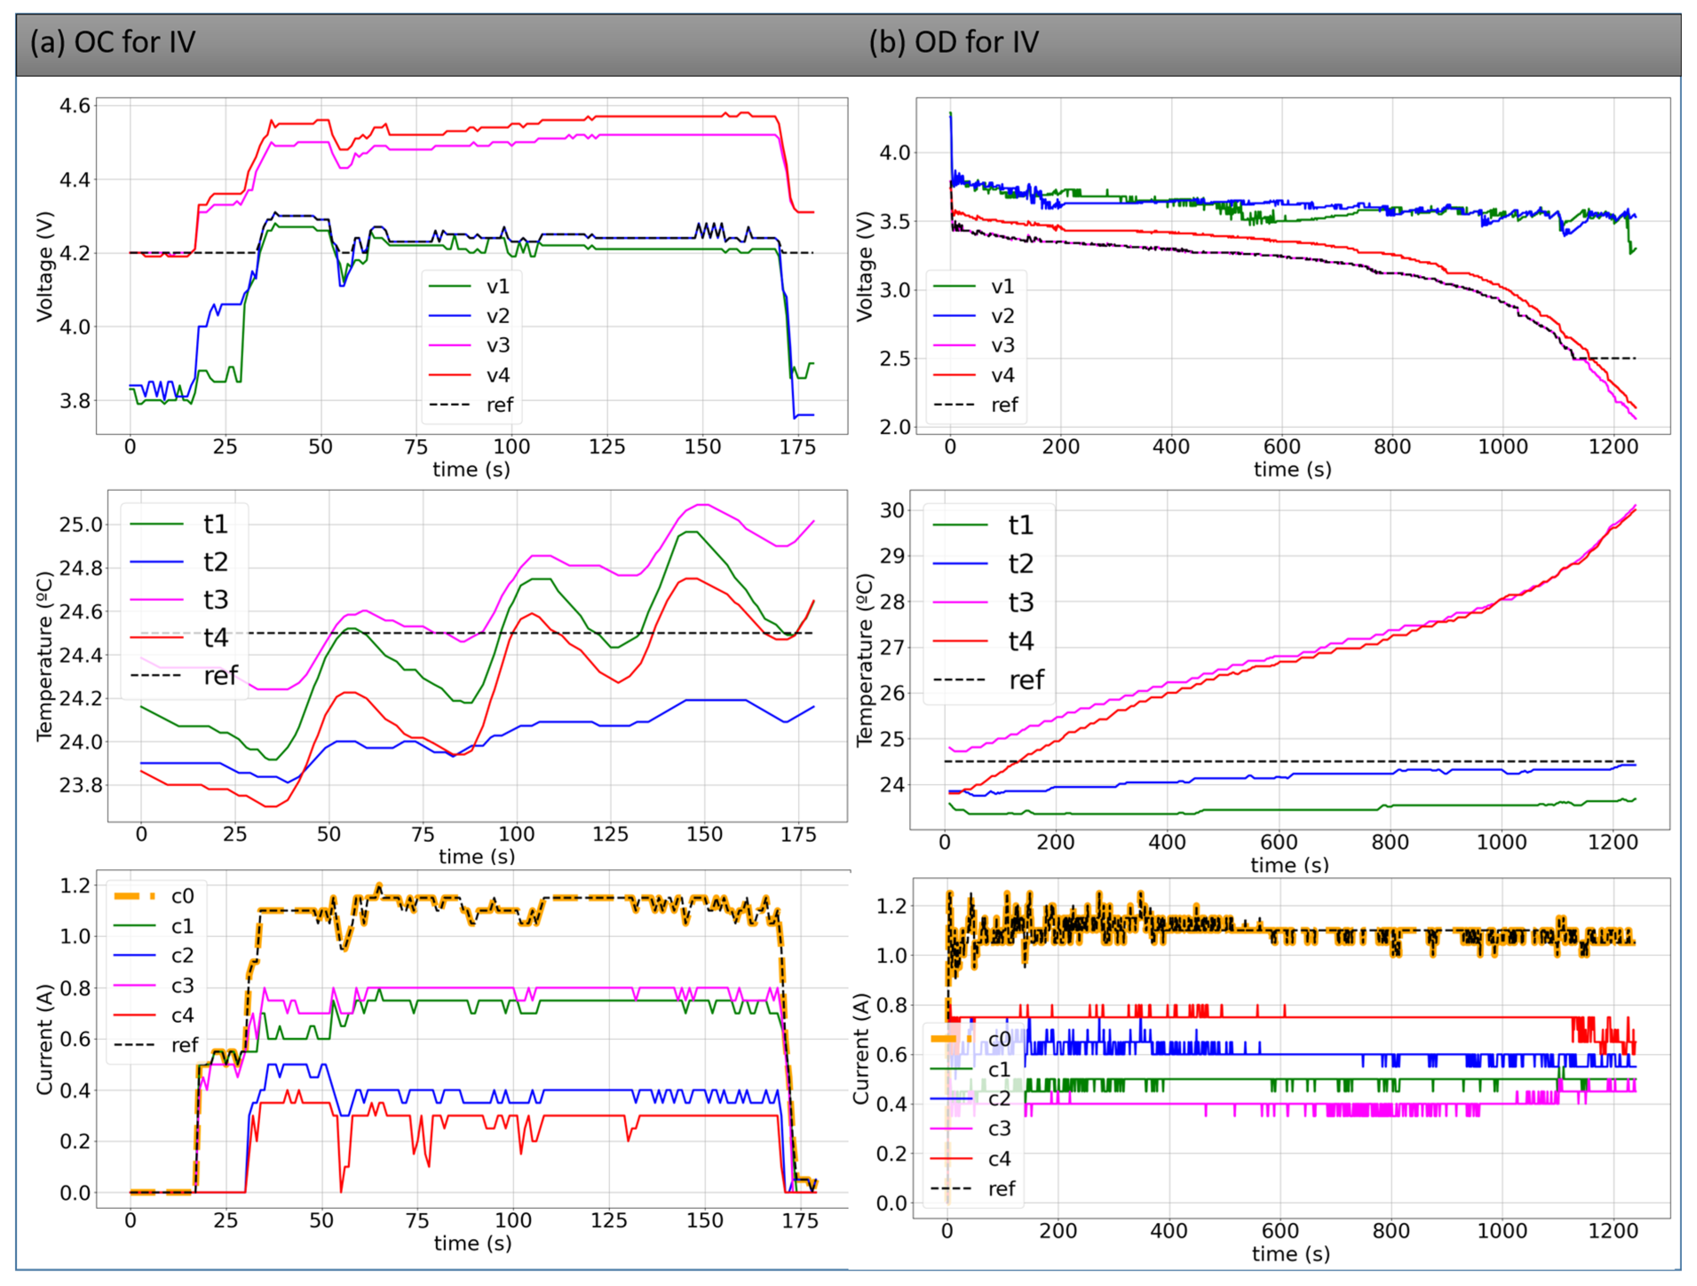Click "Temperature (ºC)" axis label of OC chart
Viewport: 1697px width, 1286px height.
coord(44,656)
